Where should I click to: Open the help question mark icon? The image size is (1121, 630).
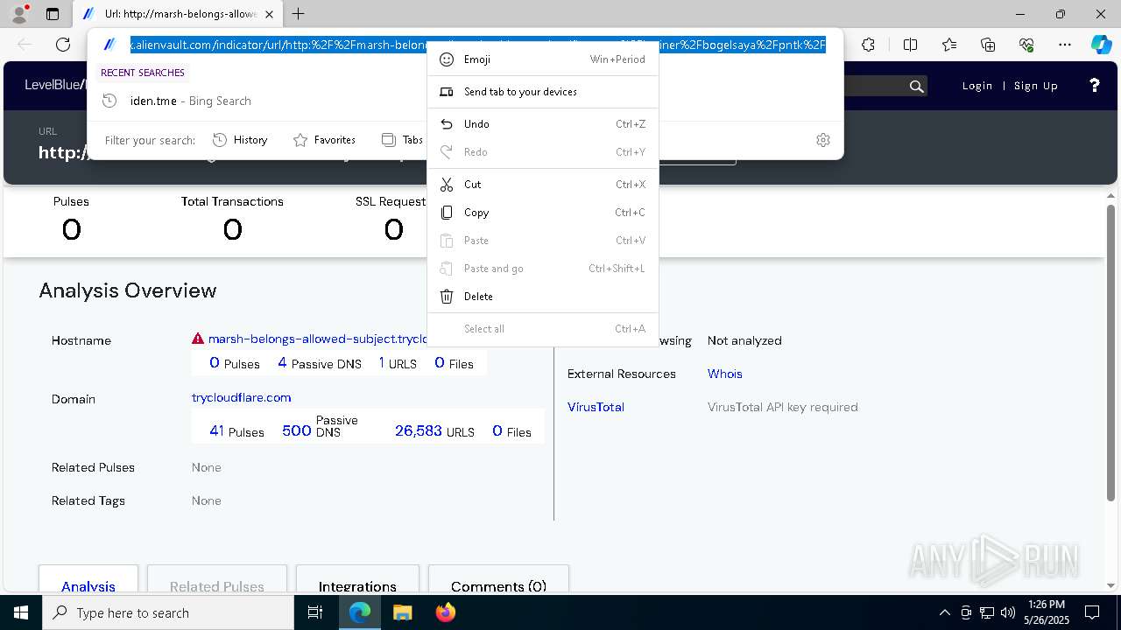pos(1094,85)
